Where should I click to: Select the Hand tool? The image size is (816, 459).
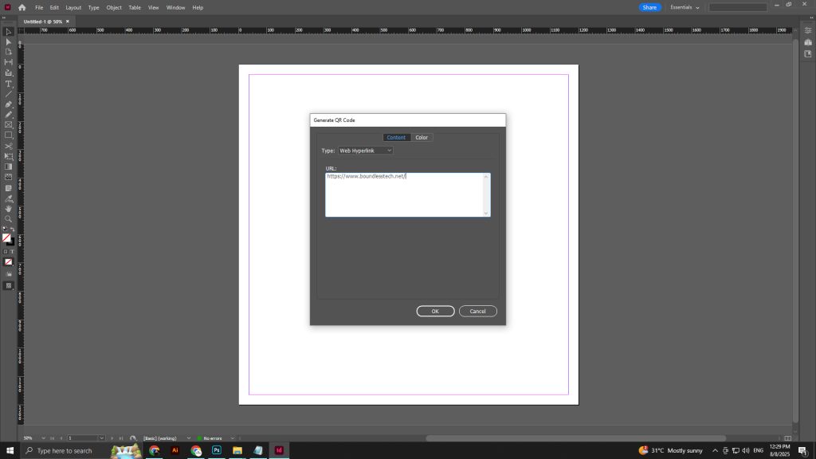[9, 207]
